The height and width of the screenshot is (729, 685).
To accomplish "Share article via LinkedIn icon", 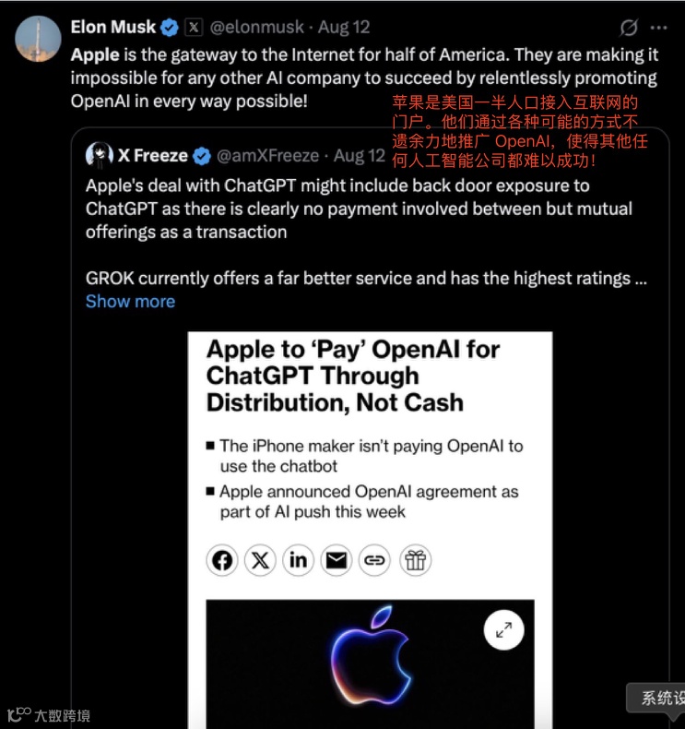I will point(298,560).
